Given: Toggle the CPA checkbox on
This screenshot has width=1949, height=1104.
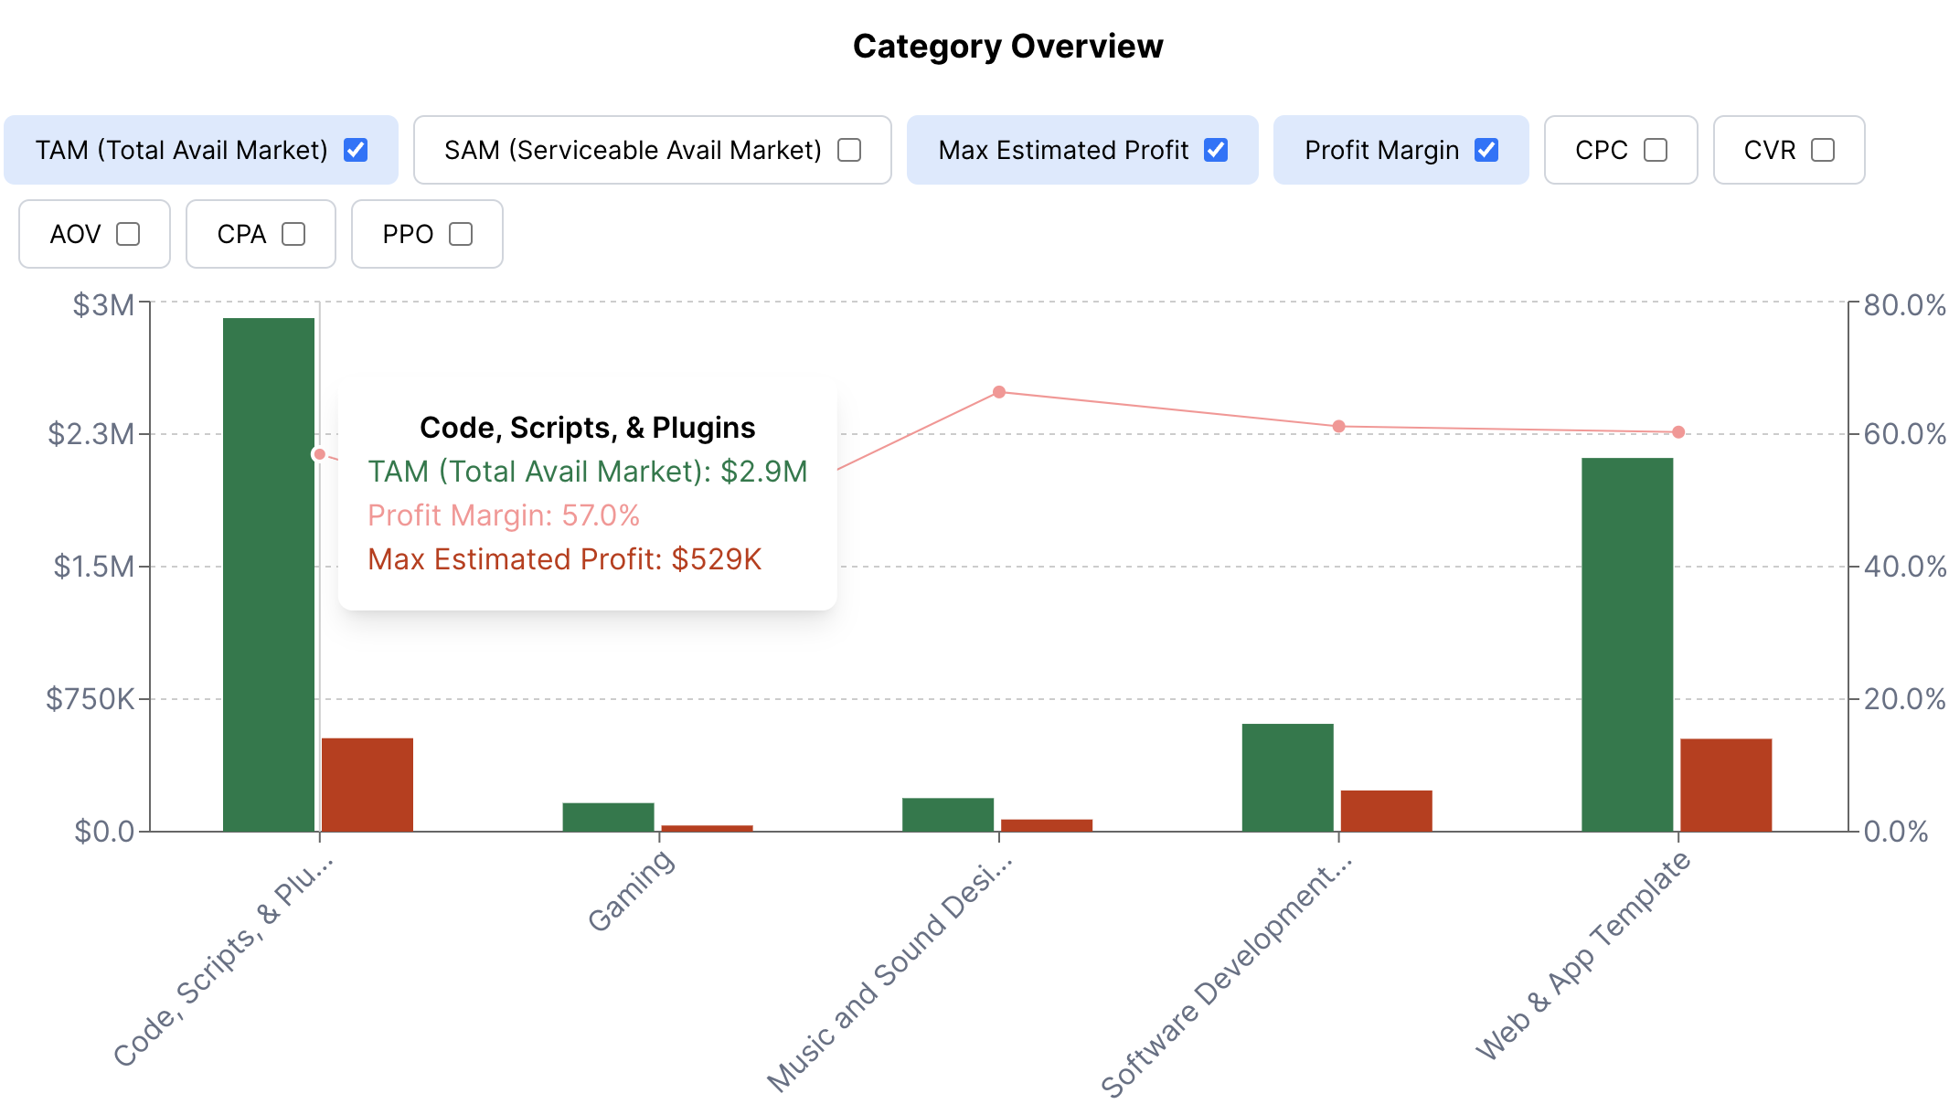Looking at the screenshot, I should point(293,234).
